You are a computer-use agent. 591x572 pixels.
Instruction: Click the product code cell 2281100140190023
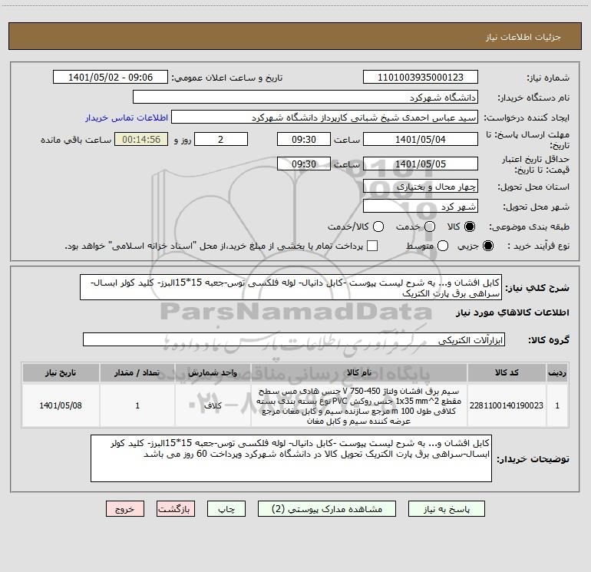(x=507, y=405)
